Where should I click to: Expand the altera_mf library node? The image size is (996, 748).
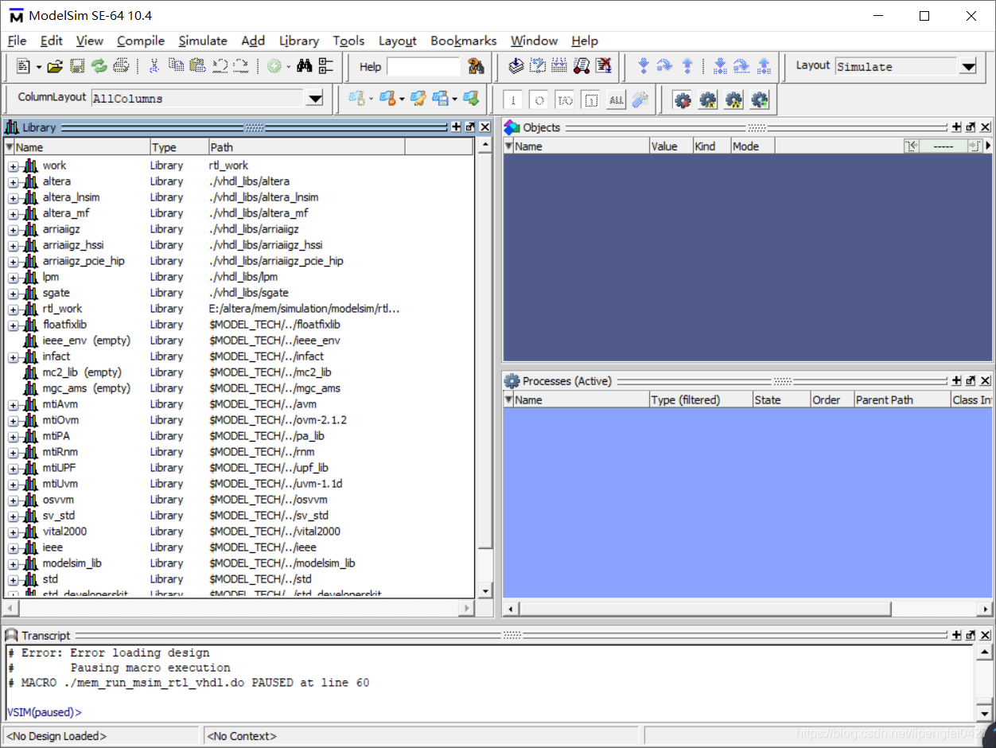click(14, 213)
